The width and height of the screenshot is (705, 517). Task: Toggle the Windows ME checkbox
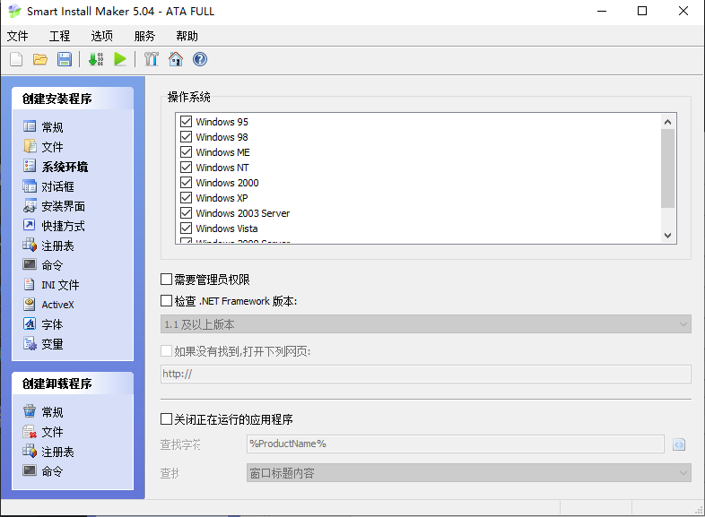click(x=186, y=151)
